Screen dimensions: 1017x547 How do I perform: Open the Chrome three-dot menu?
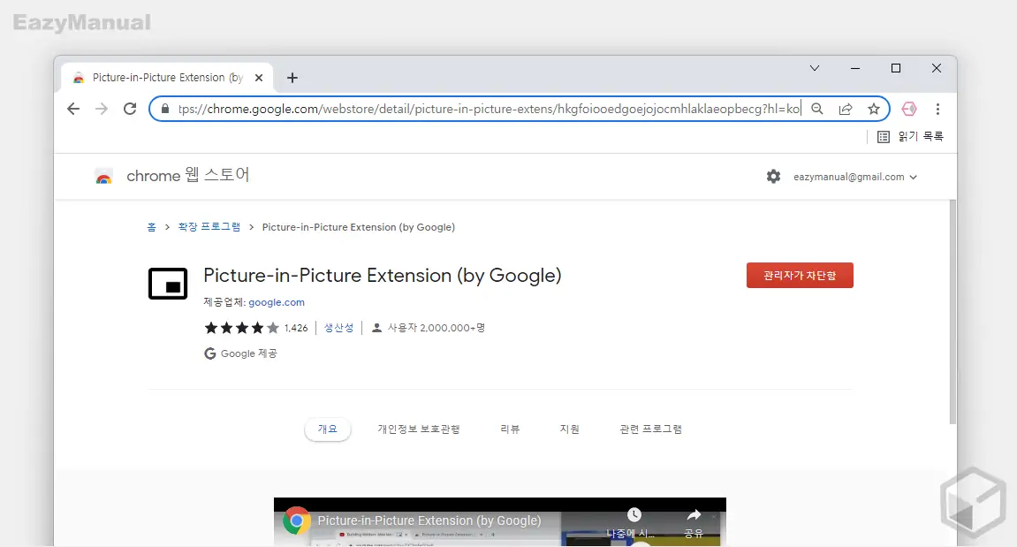pos(937,109)
